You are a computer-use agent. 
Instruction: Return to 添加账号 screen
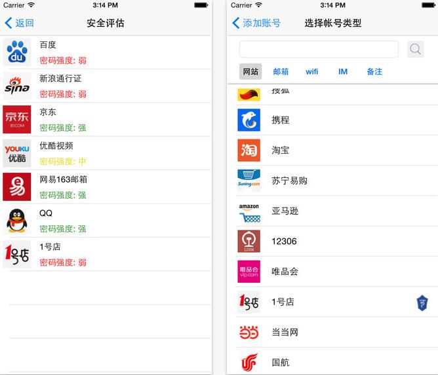point(256,23)
